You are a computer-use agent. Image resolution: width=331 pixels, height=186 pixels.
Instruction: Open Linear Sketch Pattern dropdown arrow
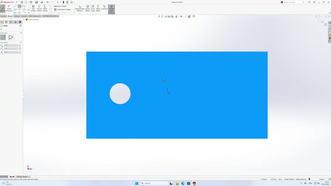(x=74, y=10)
